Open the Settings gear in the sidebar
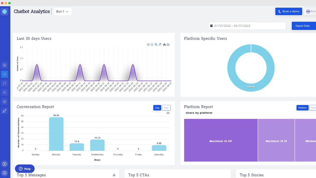The image size is (316, 178). [x=4, y=102]
